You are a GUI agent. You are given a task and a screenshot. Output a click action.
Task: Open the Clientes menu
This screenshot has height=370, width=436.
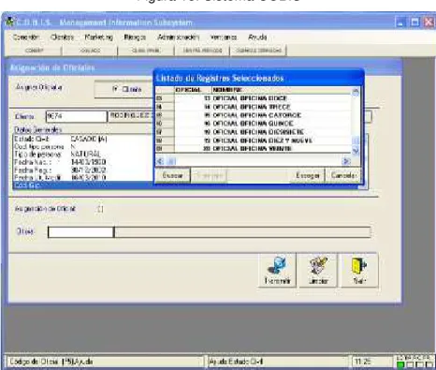[62, 37]
